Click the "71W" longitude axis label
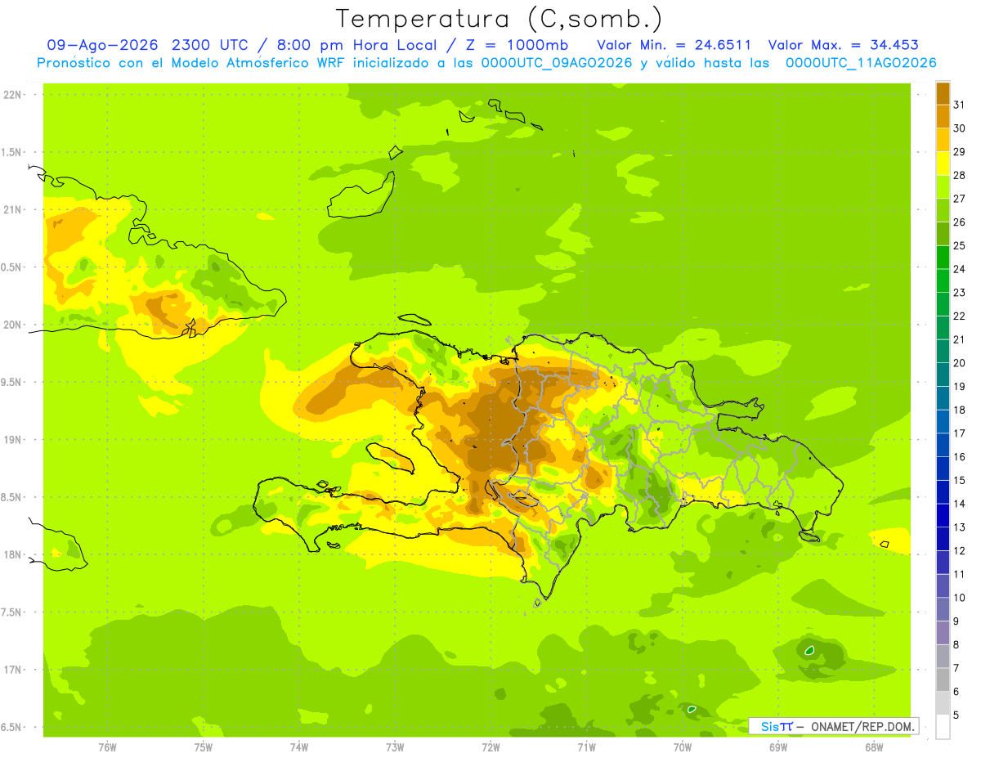Image resolution: width=981 pixels, height=758 pixels. (586, 747)
